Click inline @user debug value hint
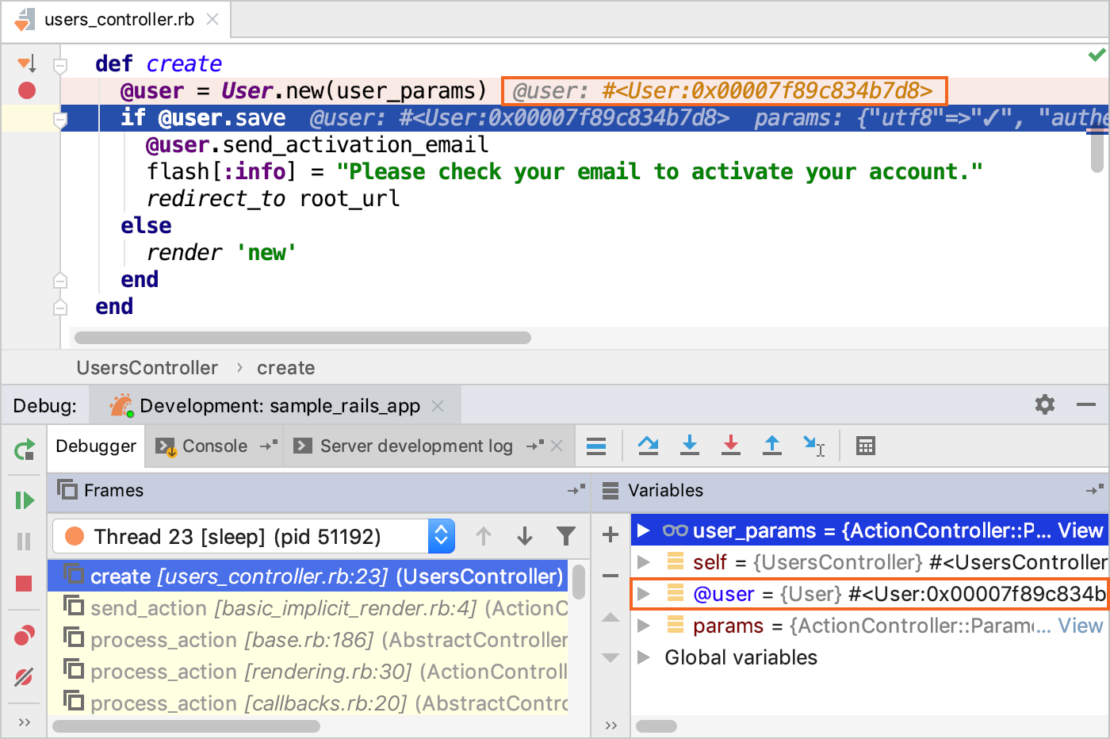 [x=724, y=91]
